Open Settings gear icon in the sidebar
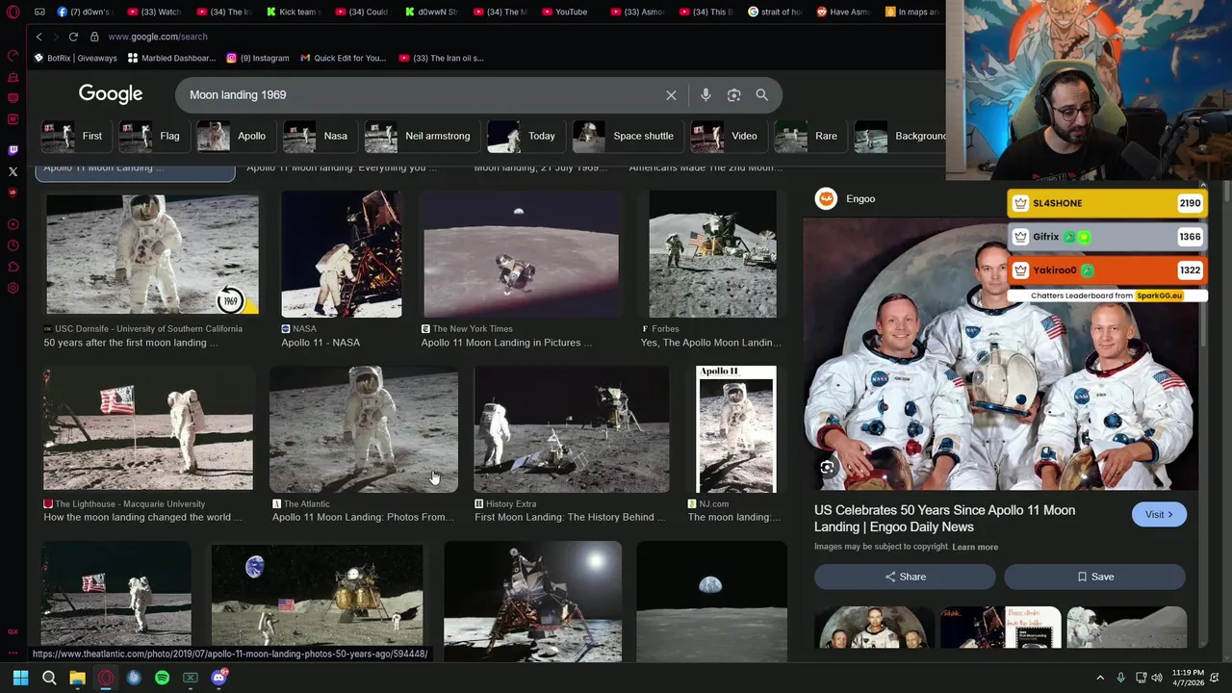 point(13,288)
